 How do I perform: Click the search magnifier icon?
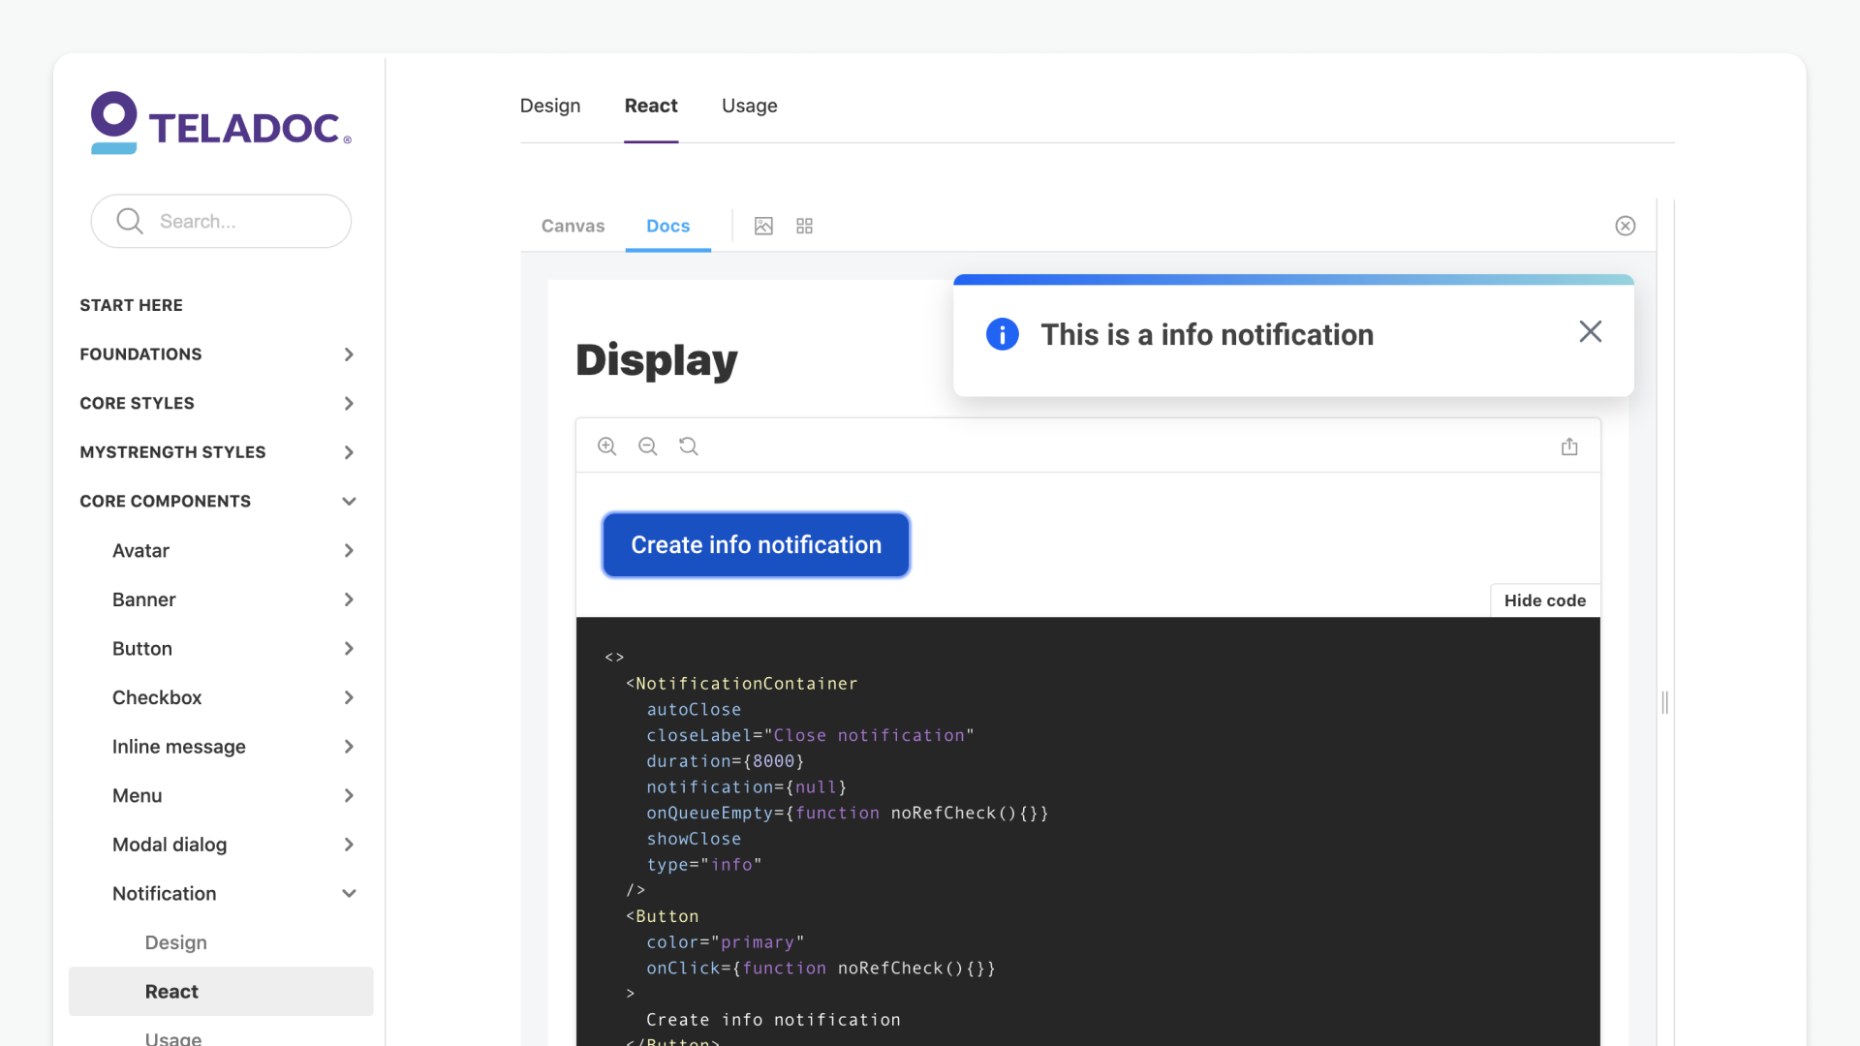(130, 221)
